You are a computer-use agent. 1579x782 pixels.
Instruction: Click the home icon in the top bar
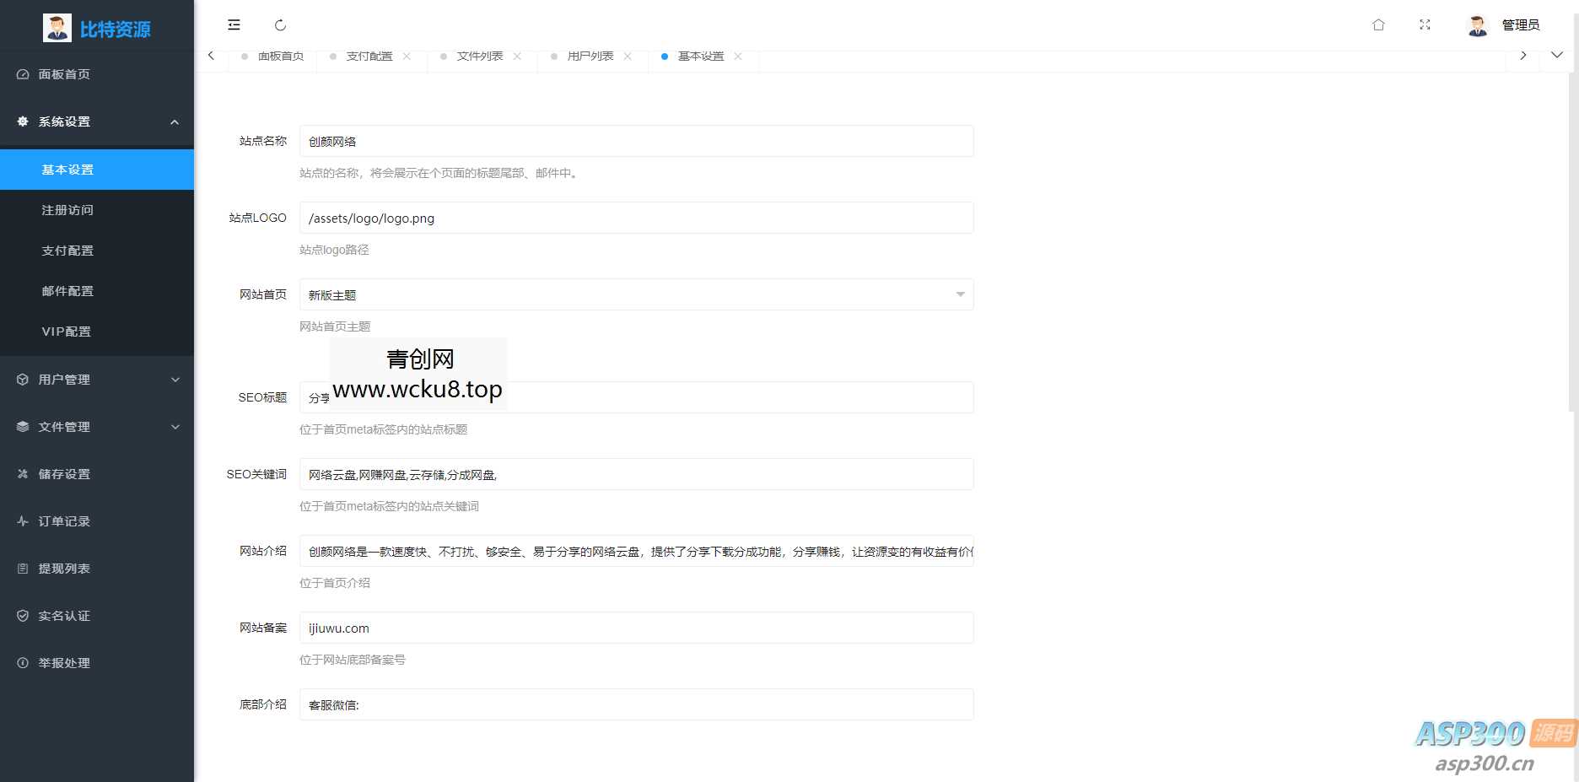tap(1378, 24)
